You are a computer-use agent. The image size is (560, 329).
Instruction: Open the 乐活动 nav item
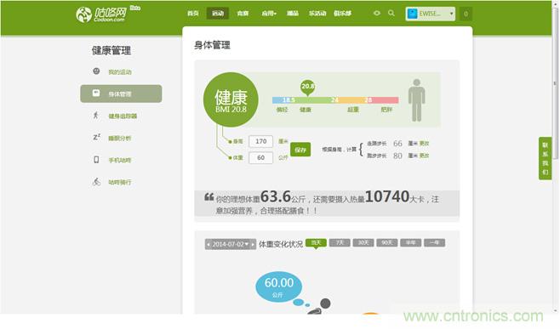tap(317, 14)
